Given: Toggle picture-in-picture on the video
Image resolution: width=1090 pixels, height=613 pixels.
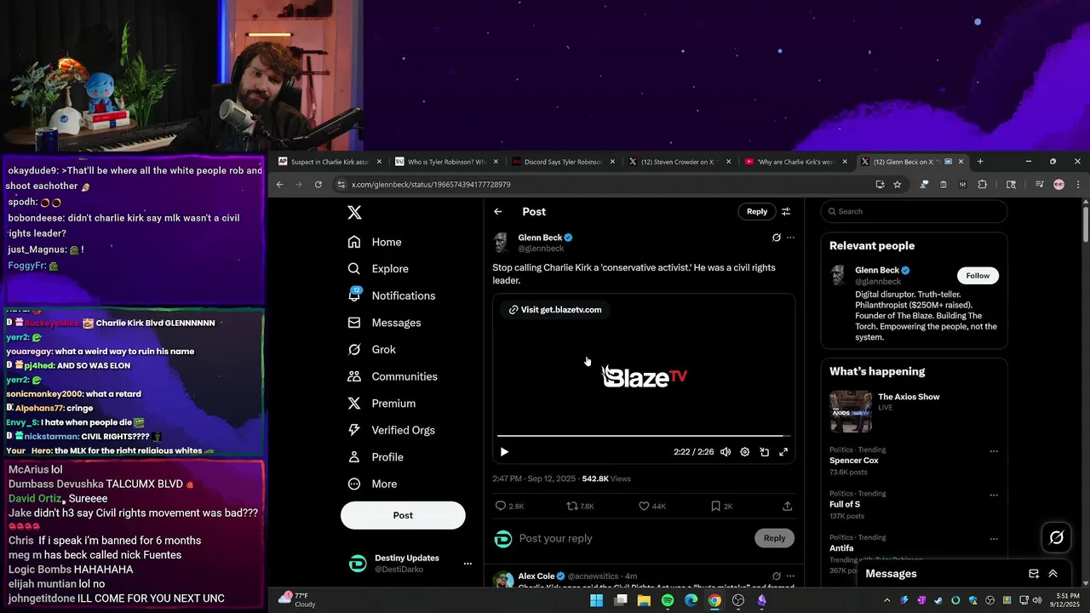Looking at the screenshot, I should click(765, 452).
